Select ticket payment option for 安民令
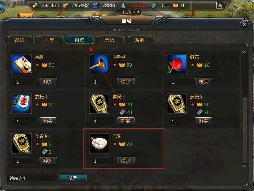The width and height of the screenshot is (254, 191). tap(193, 112)
